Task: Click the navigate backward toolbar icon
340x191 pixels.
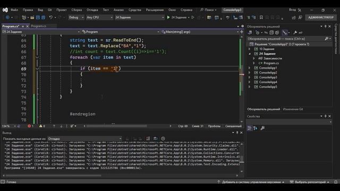Action: click(7, 18)
